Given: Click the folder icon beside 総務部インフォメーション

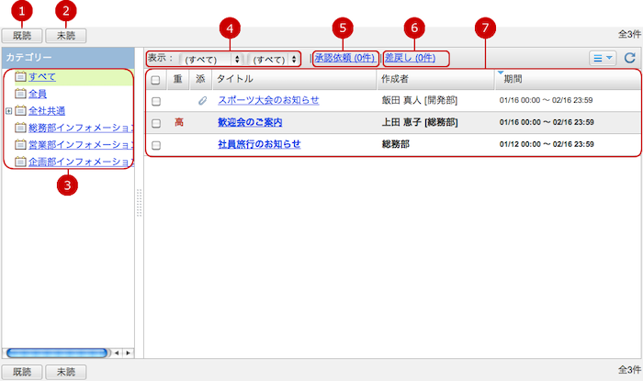Looking at the screenshot, I should 20,128.
